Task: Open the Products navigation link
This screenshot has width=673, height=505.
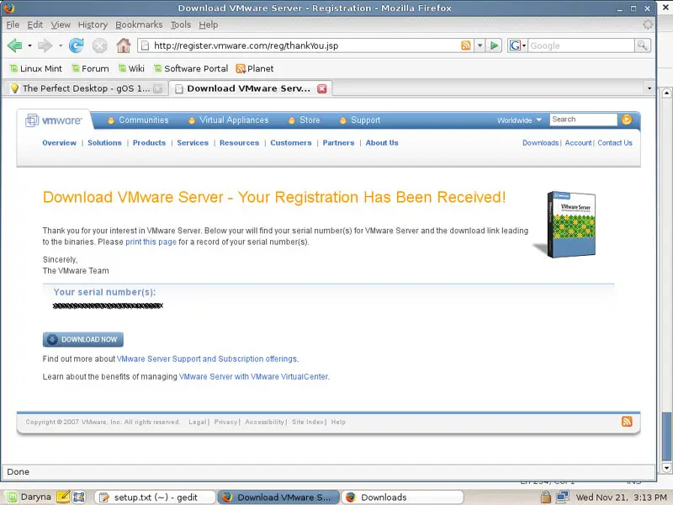Action: click(x=149, y=143)
